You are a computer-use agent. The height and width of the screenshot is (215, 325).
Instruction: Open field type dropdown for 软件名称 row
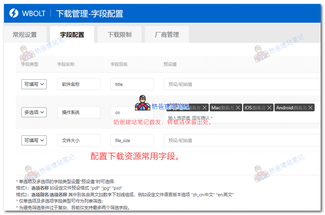coord(34,84)
